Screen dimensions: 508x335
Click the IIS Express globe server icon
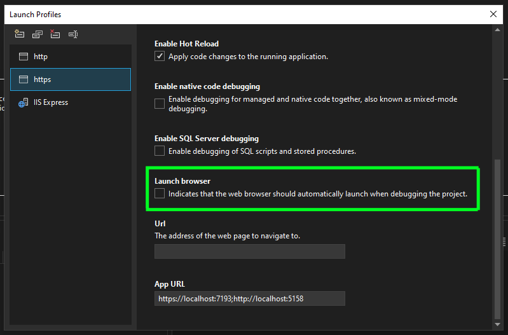(24, 102)
